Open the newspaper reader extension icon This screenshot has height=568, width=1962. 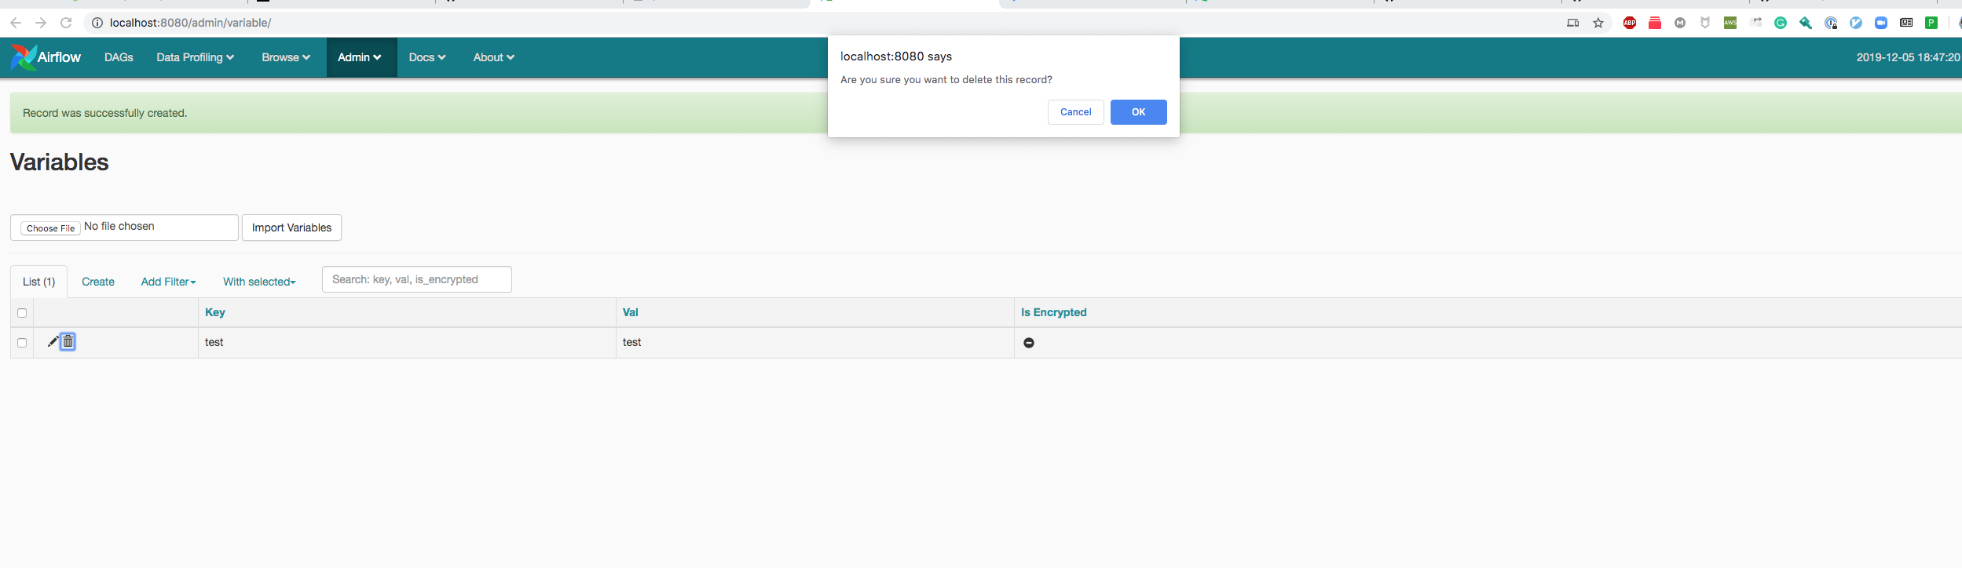coord(1906,23)
